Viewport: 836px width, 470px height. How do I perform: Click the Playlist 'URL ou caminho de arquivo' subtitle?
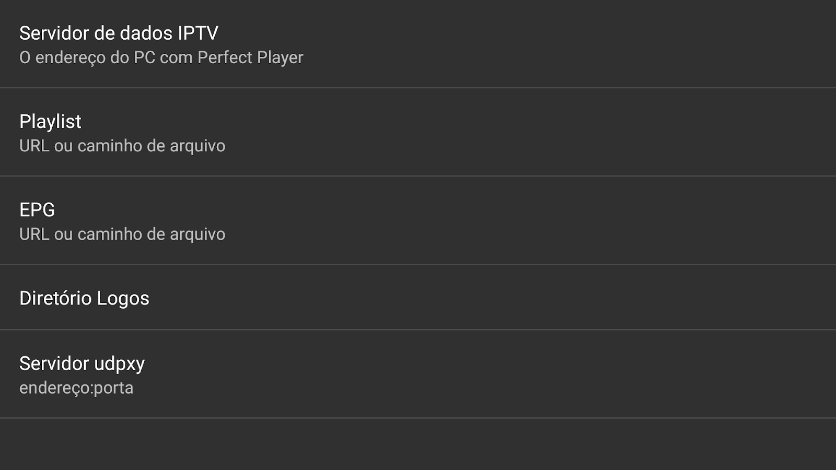(122, 146)
